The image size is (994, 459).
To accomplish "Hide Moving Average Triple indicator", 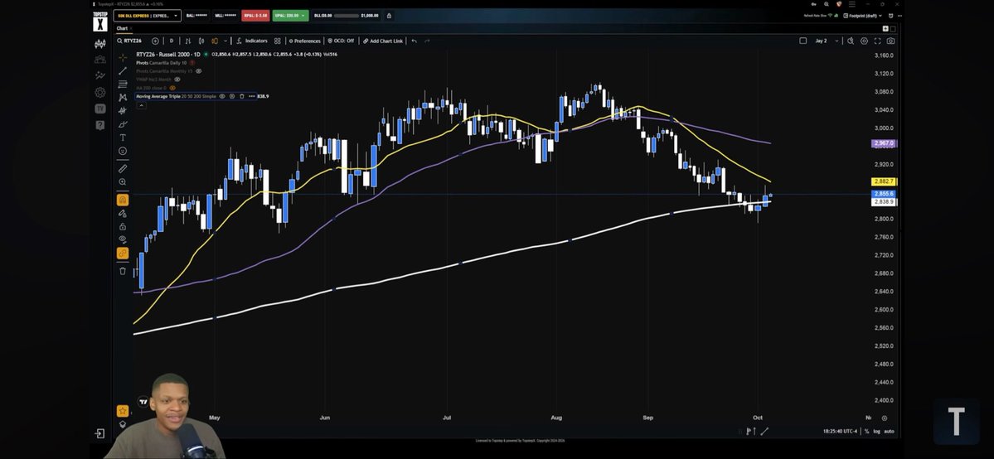I will [x=222, y=96].
